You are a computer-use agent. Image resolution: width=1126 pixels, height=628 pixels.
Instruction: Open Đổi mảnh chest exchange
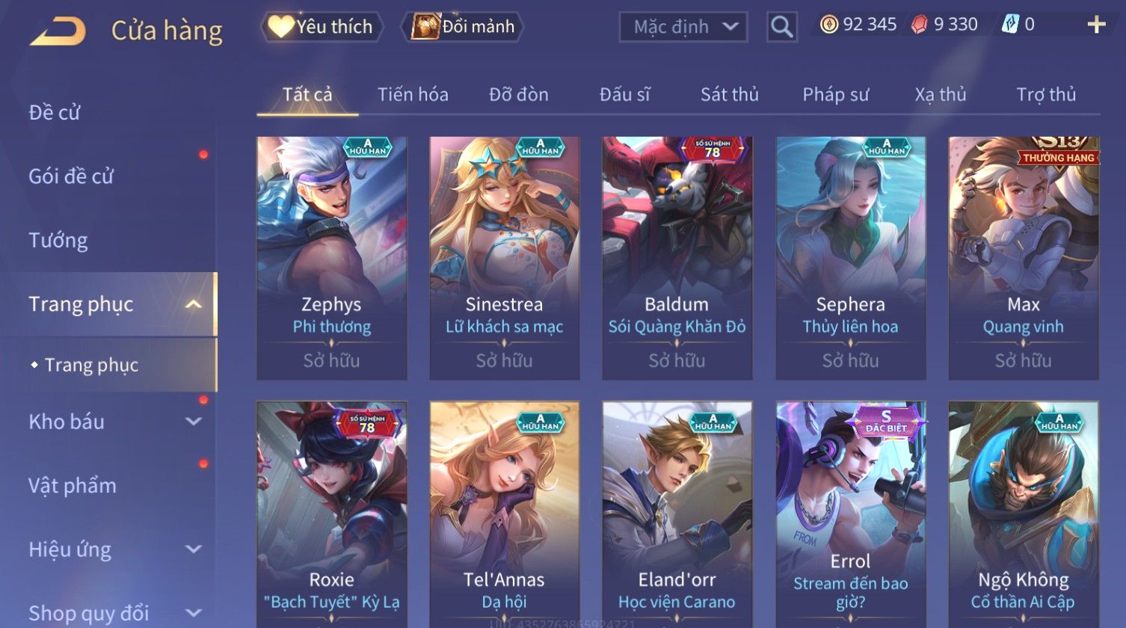click(x=462, y=27)
